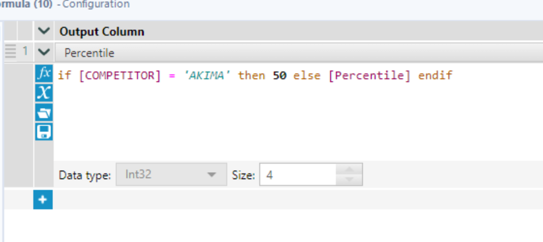The width and height of the screenshot is (543, 242).
Task: Open the fx functions list
Action: (x=44, y=74)
